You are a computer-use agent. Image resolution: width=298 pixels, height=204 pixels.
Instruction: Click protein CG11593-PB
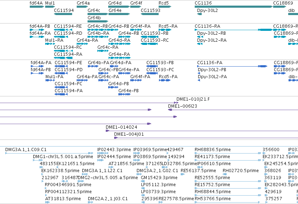pyautogui.click(x=152, y=66)
